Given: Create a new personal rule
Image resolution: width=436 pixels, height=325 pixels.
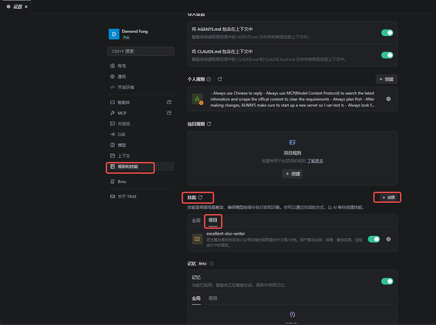Looking at the screenshot, I should pyautogui.click(x=386, y=79).
